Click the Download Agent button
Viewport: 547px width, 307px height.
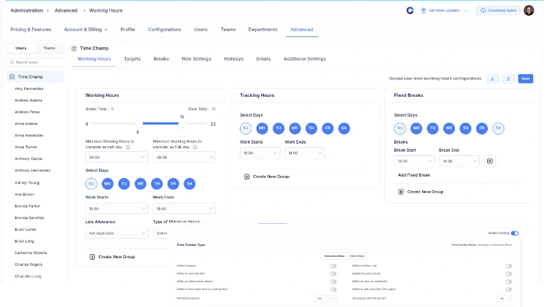pos(498,10)
